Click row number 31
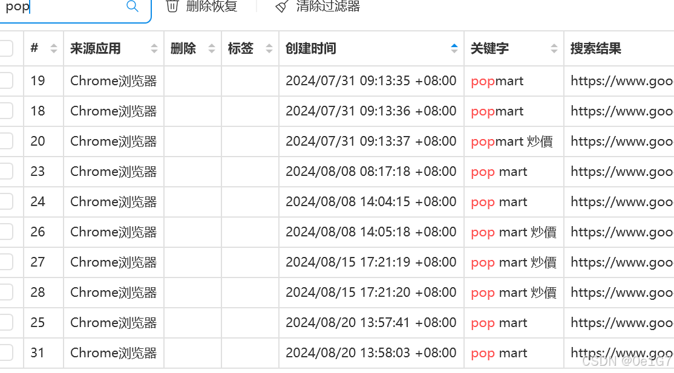The image size is (674, 373). click(38, 353)
